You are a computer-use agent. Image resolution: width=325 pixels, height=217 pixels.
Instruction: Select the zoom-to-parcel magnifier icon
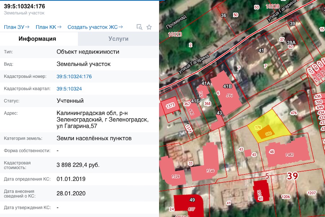coord(139,27)
